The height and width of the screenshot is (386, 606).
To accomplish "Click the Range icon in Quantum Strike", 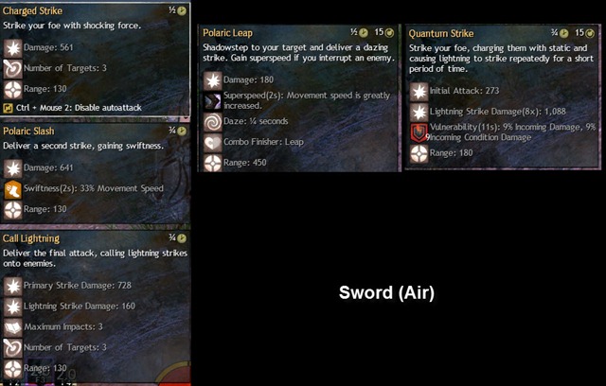I will pyautogui.click(x=419, y=153).
